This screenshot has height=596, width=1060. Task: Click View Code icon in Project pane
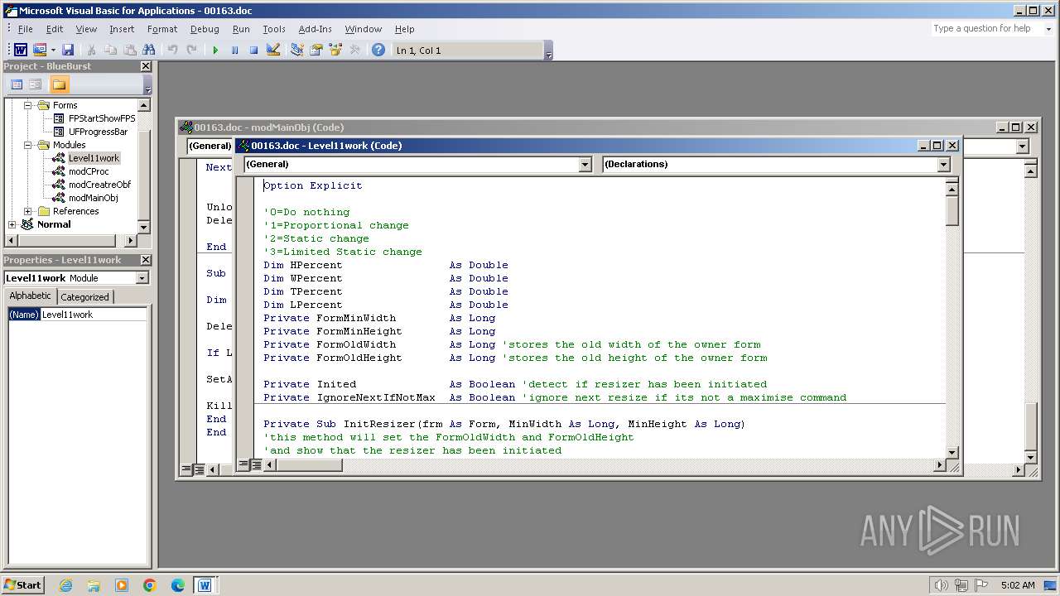point(17,84)
